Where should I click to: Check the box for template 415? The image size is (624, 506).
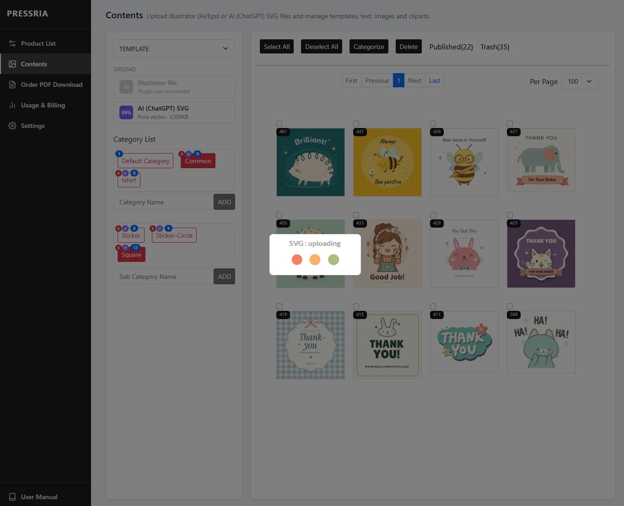[x=356, y=307]
